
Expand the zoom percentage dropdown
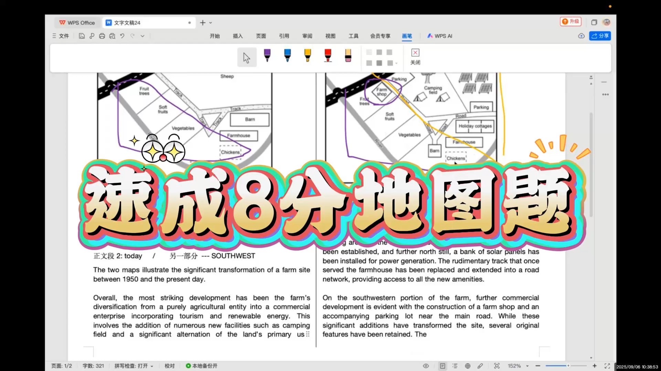click(x=527, y=366)
